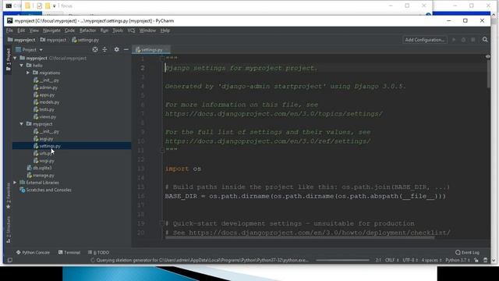Viewport: 499px width, 281px height.
Task: Open the Code menu
Action: click(69, 30)
